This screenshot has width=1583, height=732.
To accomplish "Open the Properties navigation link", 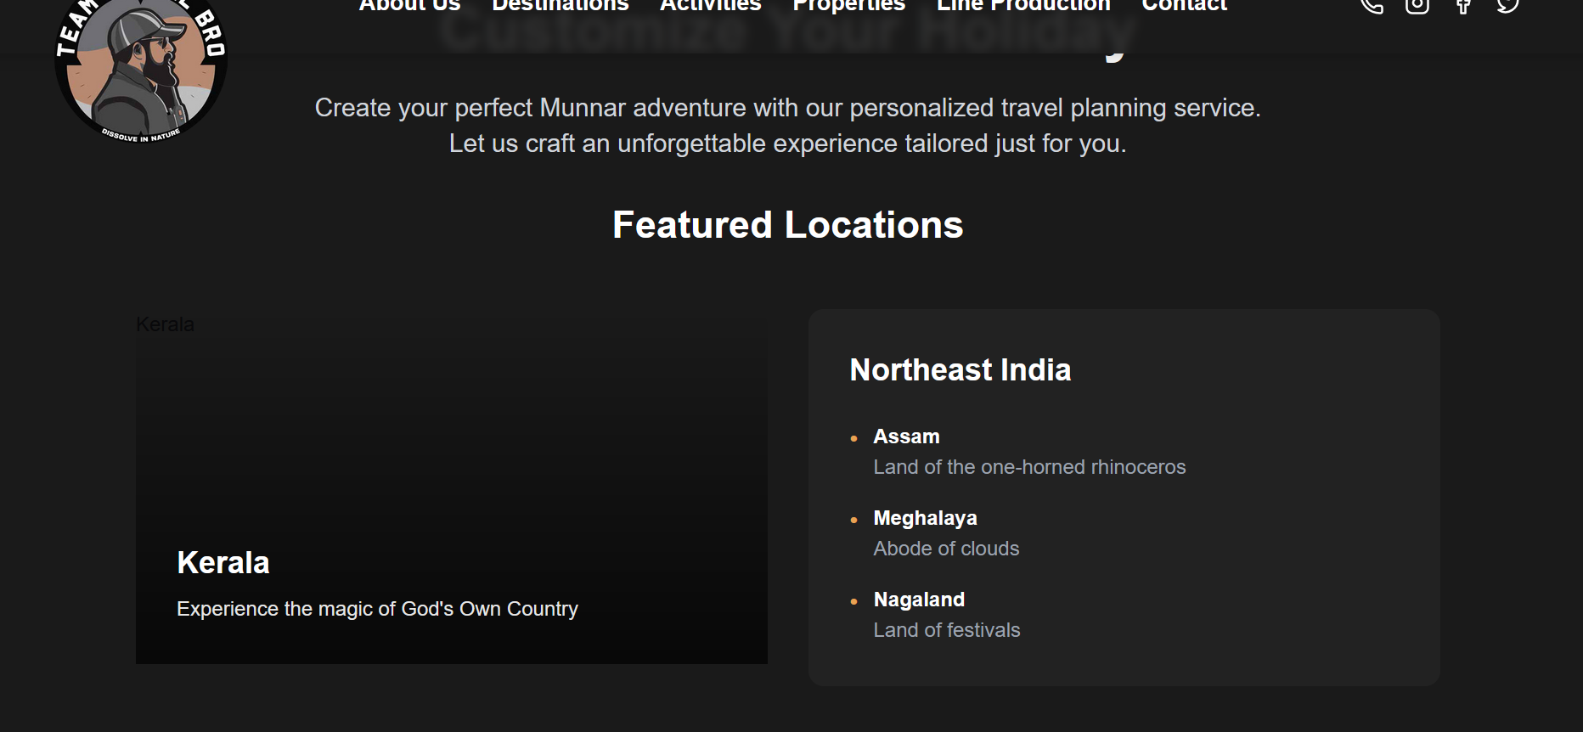I will pyautogui.click(x=848, y=6).
